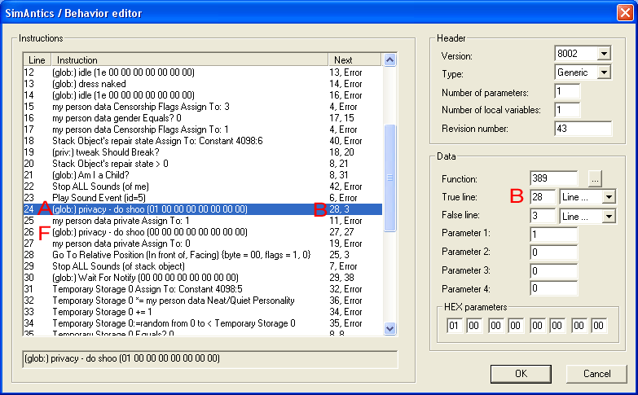
Task: Click the browse button next to Function
Action: pyautogui.click(x=595, y=178)
